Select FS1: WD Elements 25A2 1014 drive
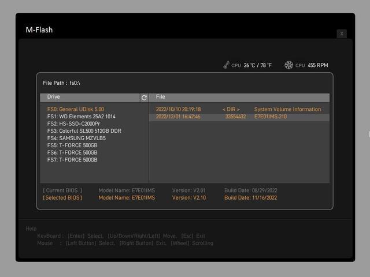This screenshot has width=370, height=277. click(81, 117)
